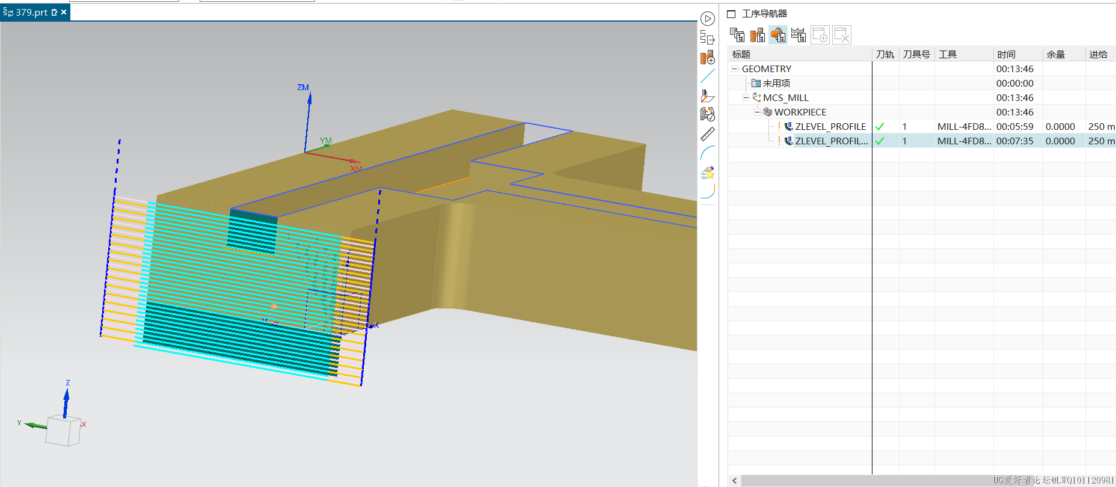Click the 余量 column header
This screenshot has height=487, width=1116.
pyautogui.click(x=1064, y=54)
